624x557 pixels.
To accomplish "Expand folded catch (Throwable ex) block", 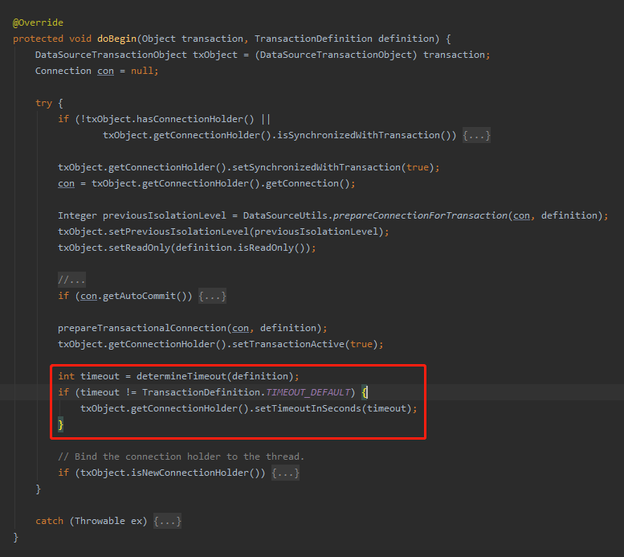I will 168,521.
